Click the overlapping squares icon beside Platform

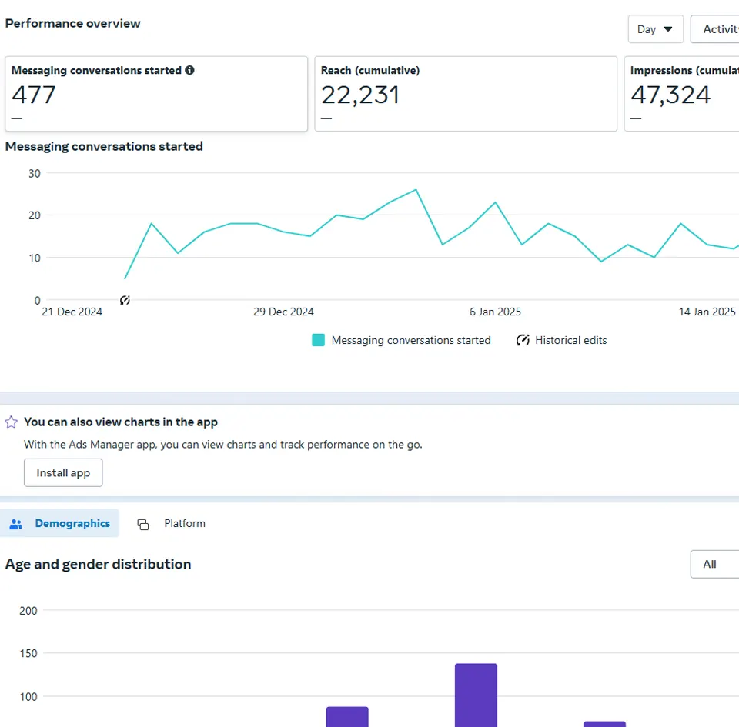(142, 524)
